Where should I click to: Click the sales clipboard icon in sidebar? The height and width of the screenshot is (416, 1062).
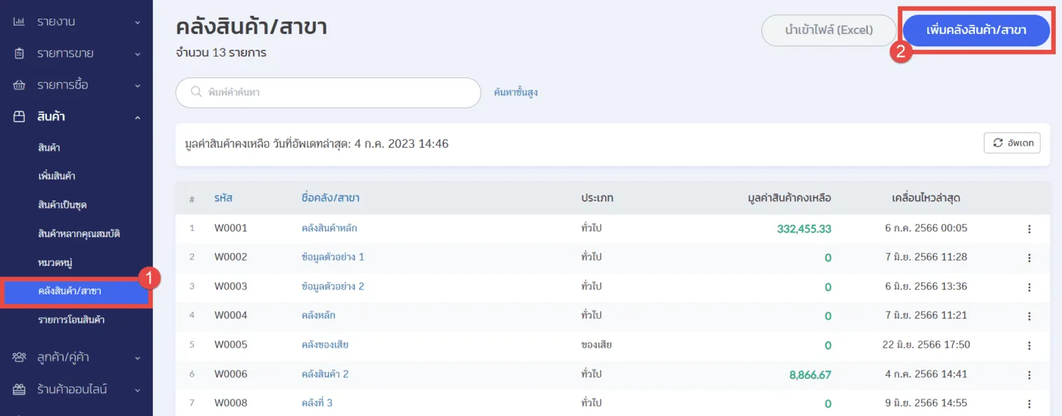pos(19,53)
